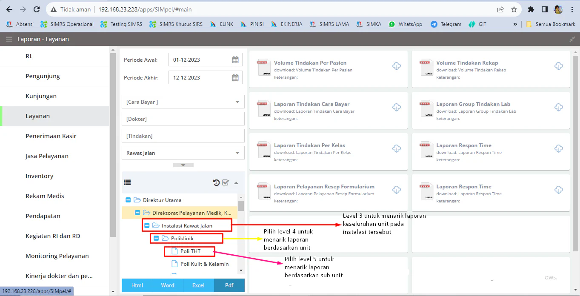Viewport: 580px width, 296px height.
Task: Select Poli Kulit & Kelamin in the tree
Action: click(204, 264)
